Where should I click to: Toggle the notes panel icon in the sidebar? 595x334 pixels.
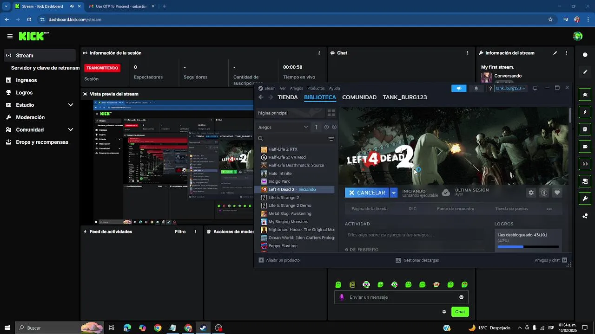tap(585, 129)
